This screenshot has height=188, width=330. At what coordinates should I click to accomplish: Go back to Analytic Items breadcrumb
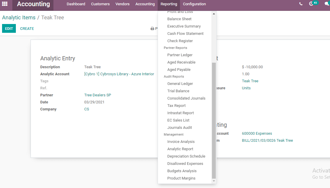[x=19, y=17]
